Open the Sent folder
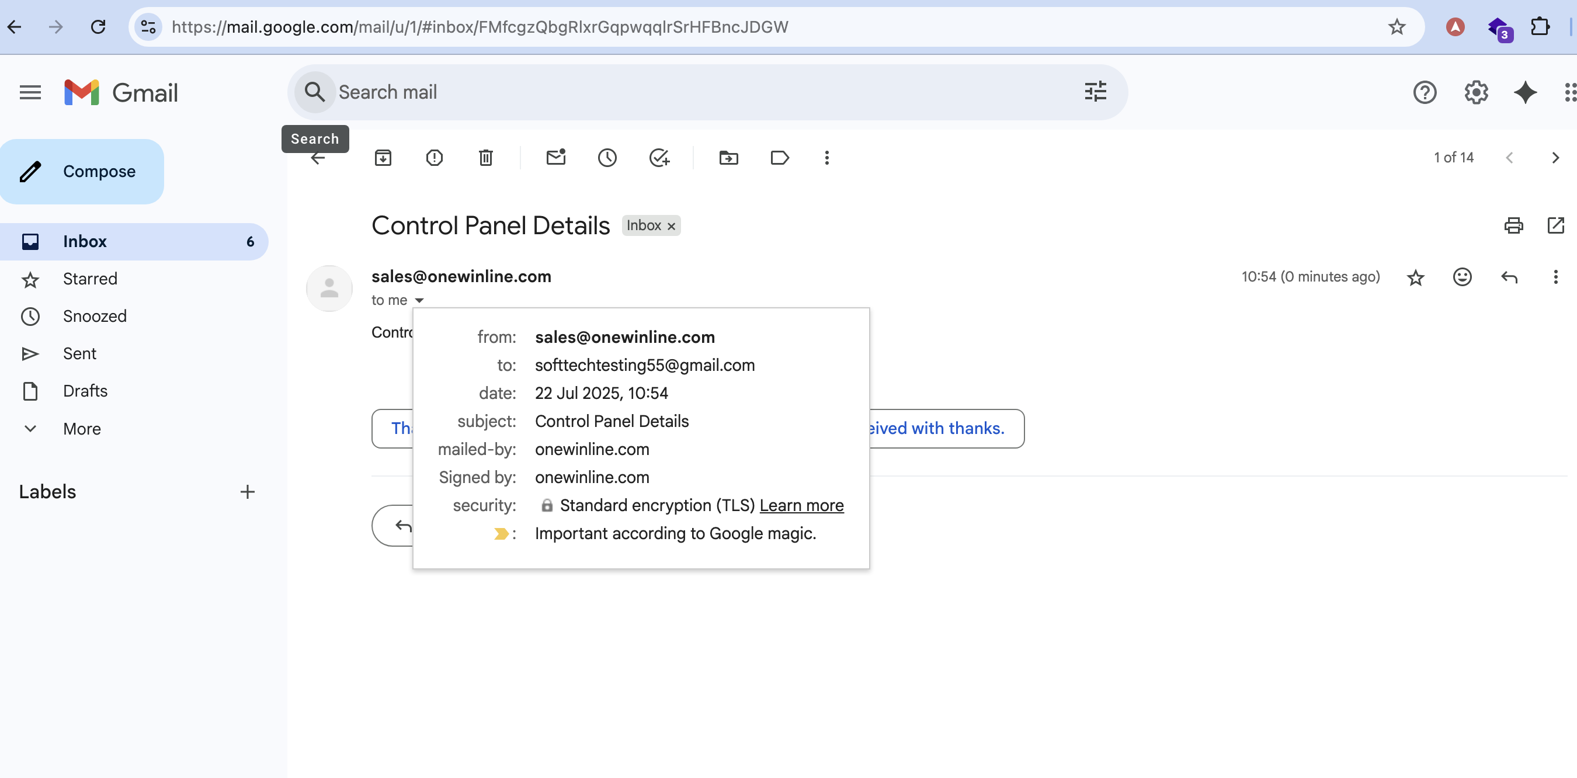Screen dimensions: 1577x778 pyautogui.click(x=79, y=353)
